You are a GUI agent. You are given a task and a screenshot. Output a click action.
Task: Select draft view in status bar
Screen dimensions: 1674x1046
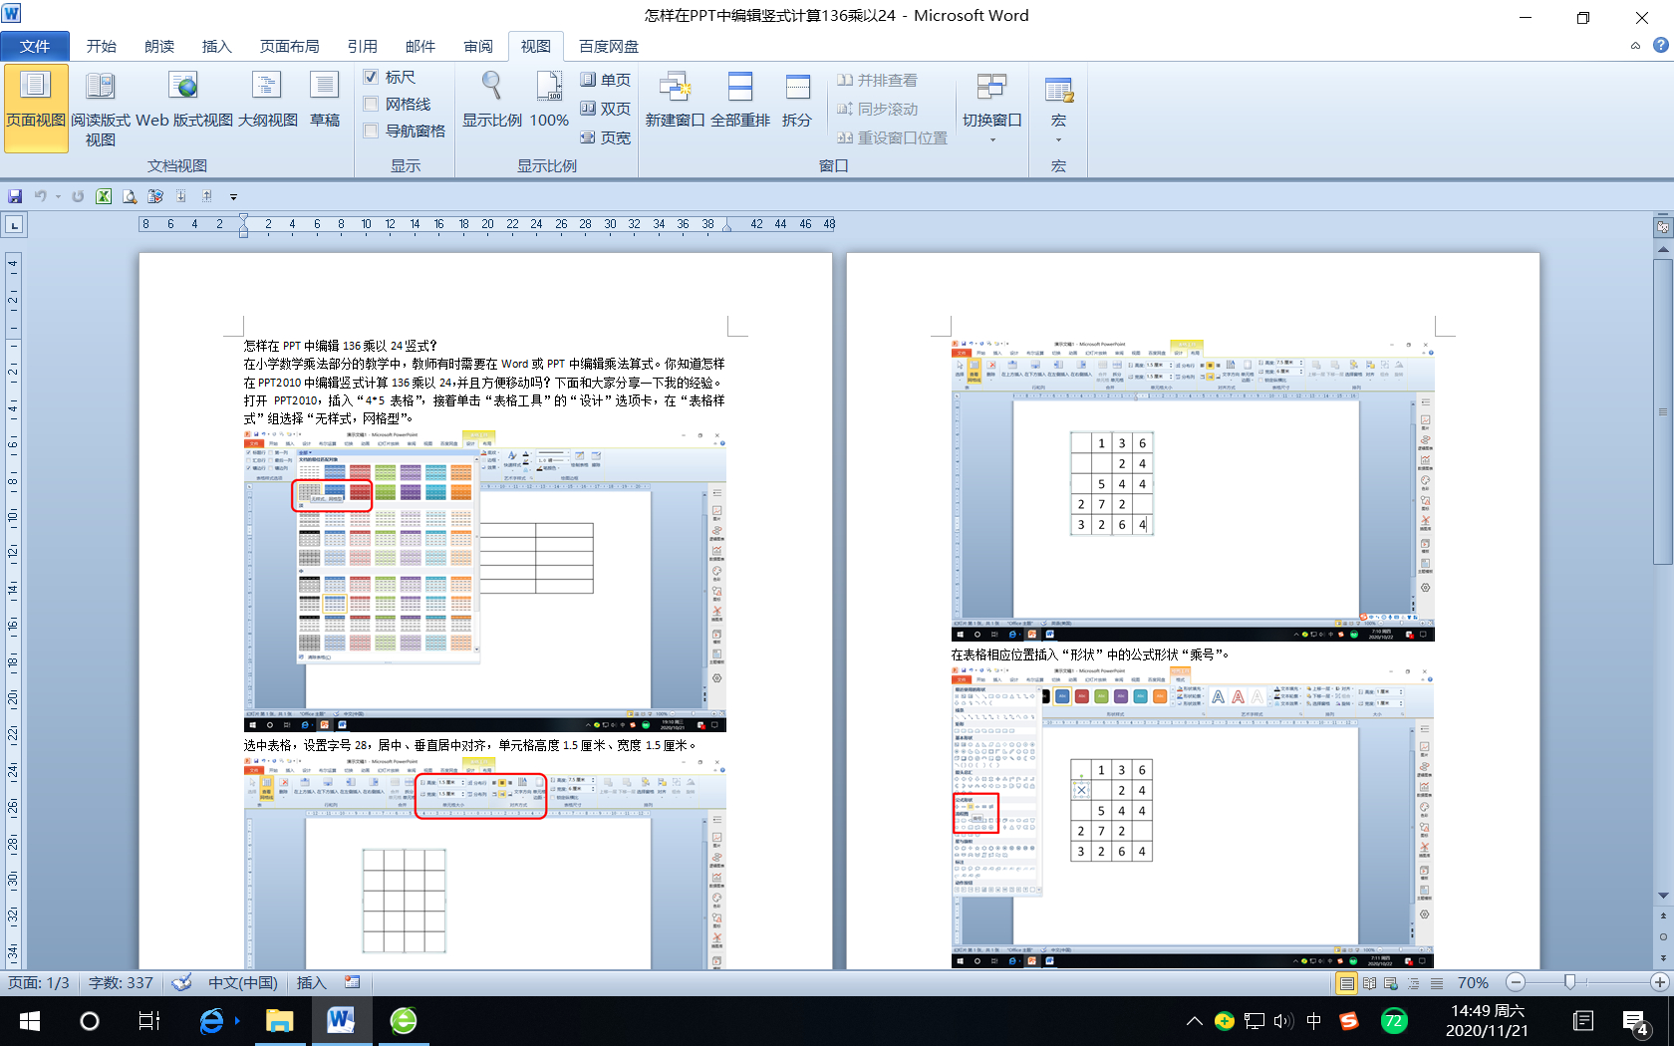point(1436,983)
